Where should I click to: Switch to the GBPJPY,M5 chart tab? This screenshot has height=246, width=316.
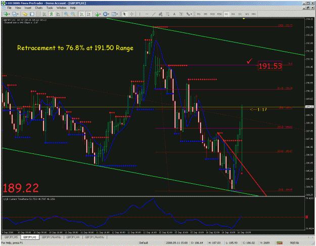tap(11, 237)
